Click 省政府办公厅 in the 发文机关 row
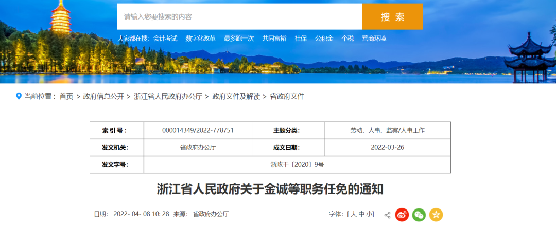The width and height of the screenshot is (556, 229). pyautogui.click(x=198, y=147)
